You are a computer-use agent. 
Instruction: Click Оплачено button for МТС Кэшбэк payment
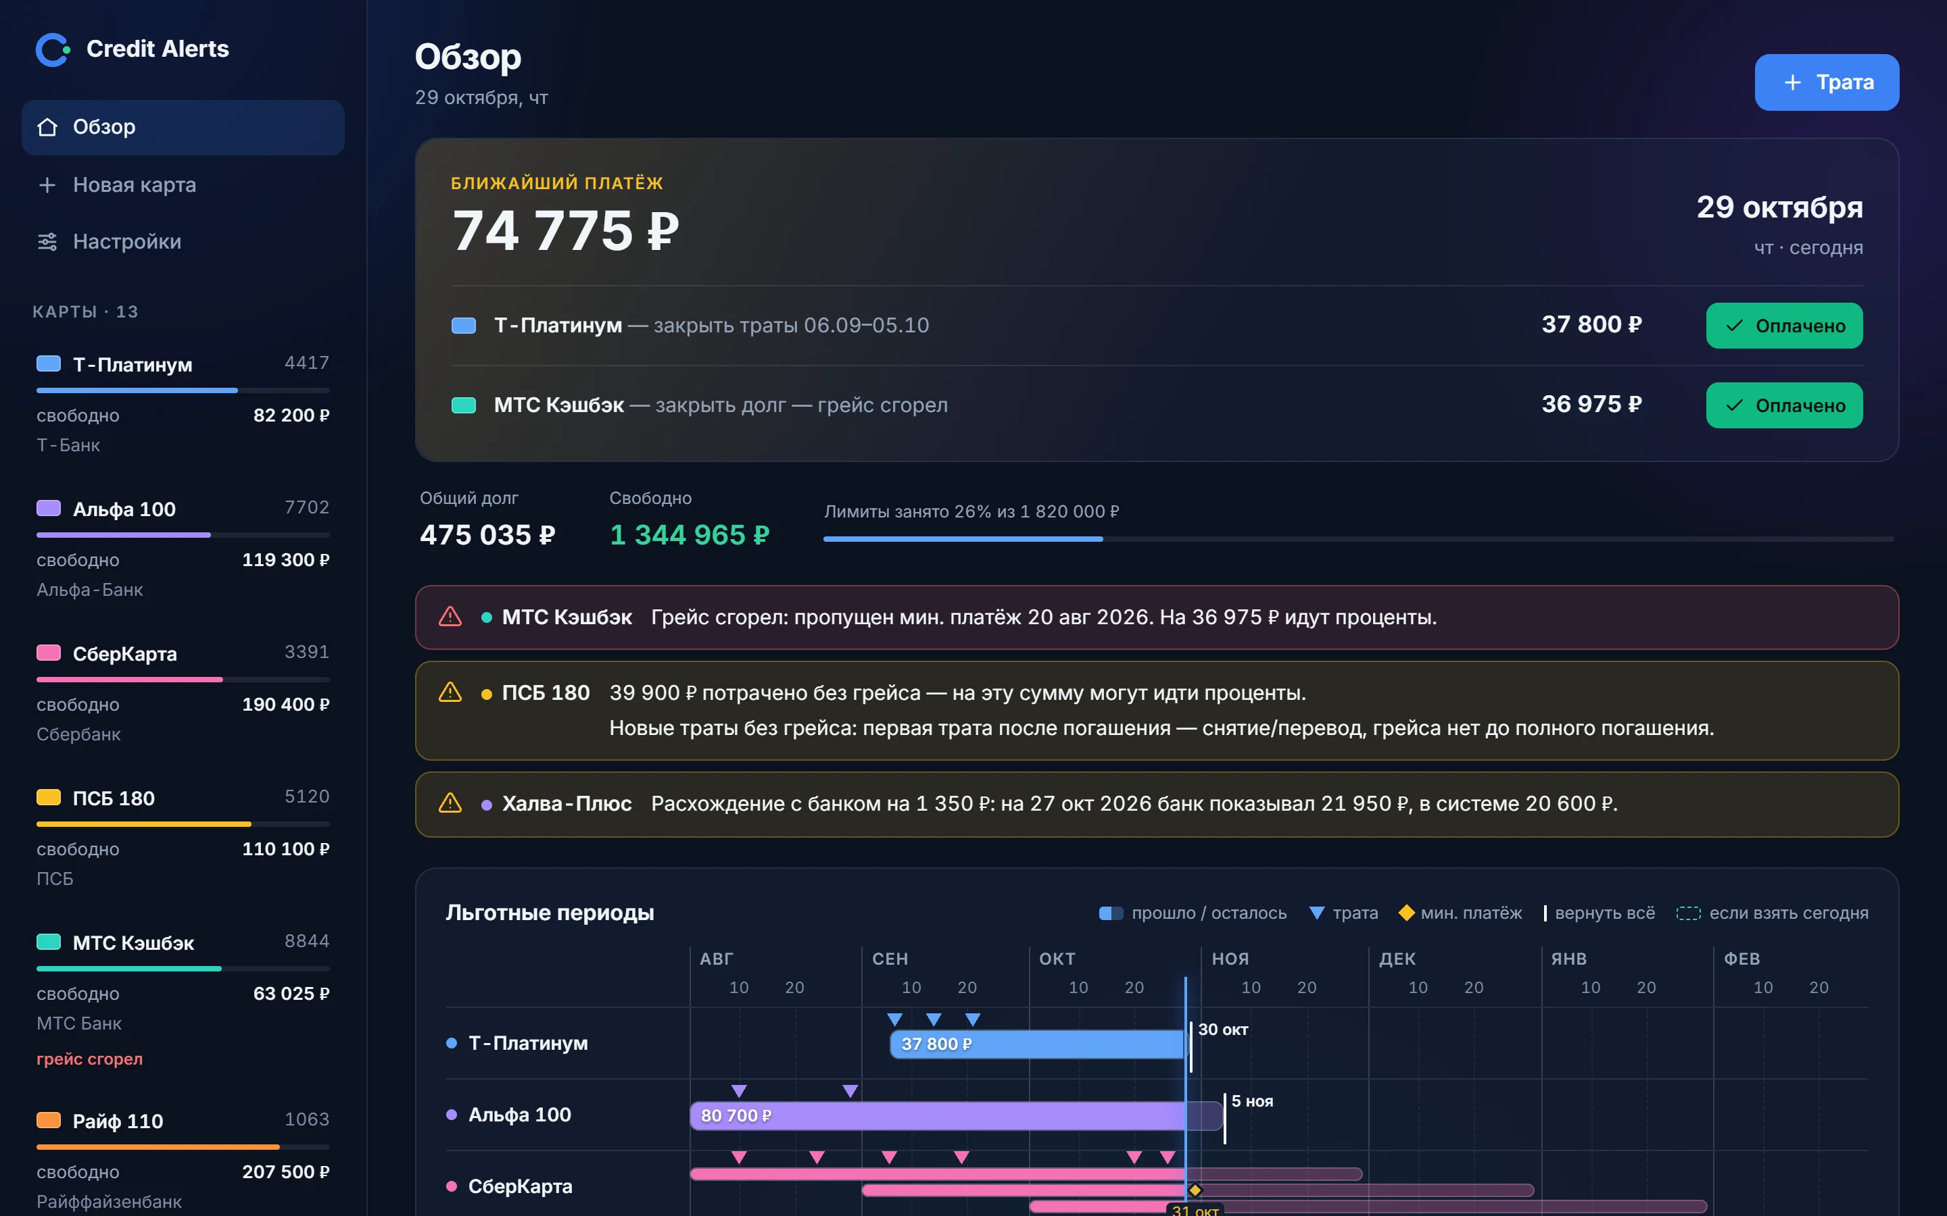click(1783, 405)
